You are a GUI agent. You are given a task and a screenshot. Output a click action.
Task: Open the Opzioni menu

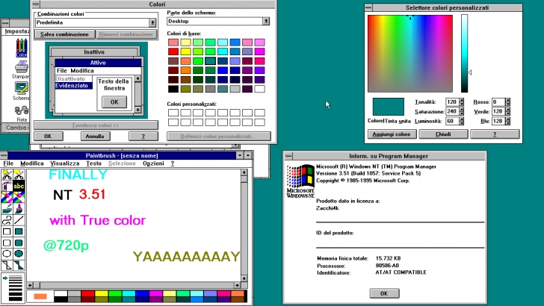(x=153, y=163)
